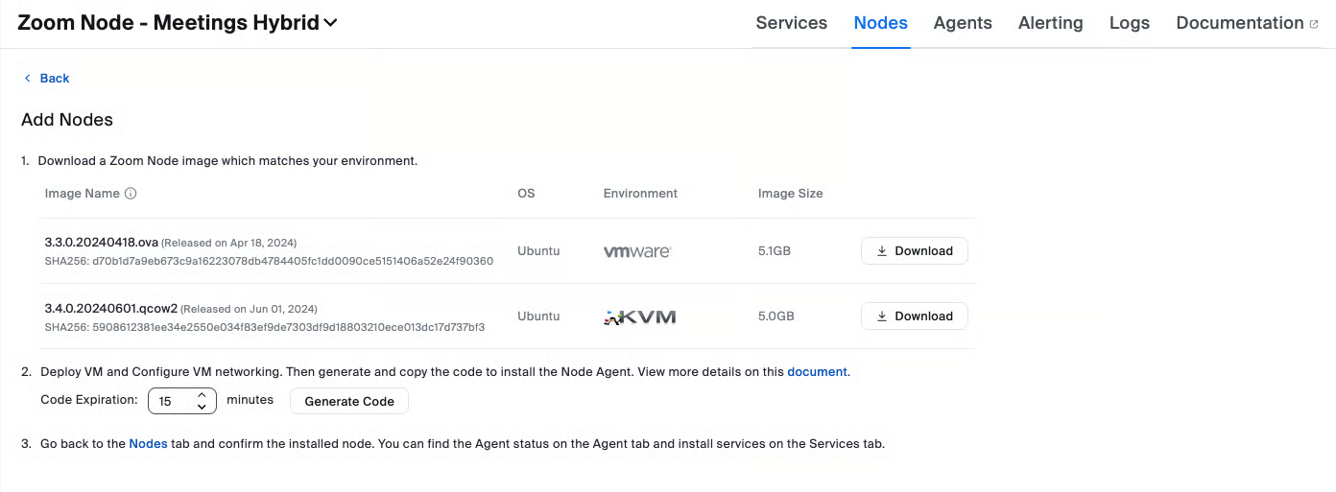The image size is (1336, 492).
Task: Click the KVM environment logo
Action: point(640,316)
